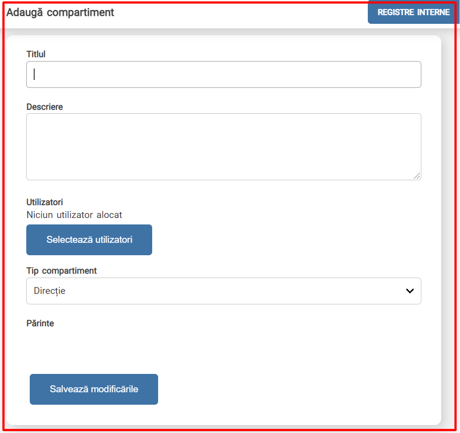Focus the Titlul text input

click(x=224, y=74)
